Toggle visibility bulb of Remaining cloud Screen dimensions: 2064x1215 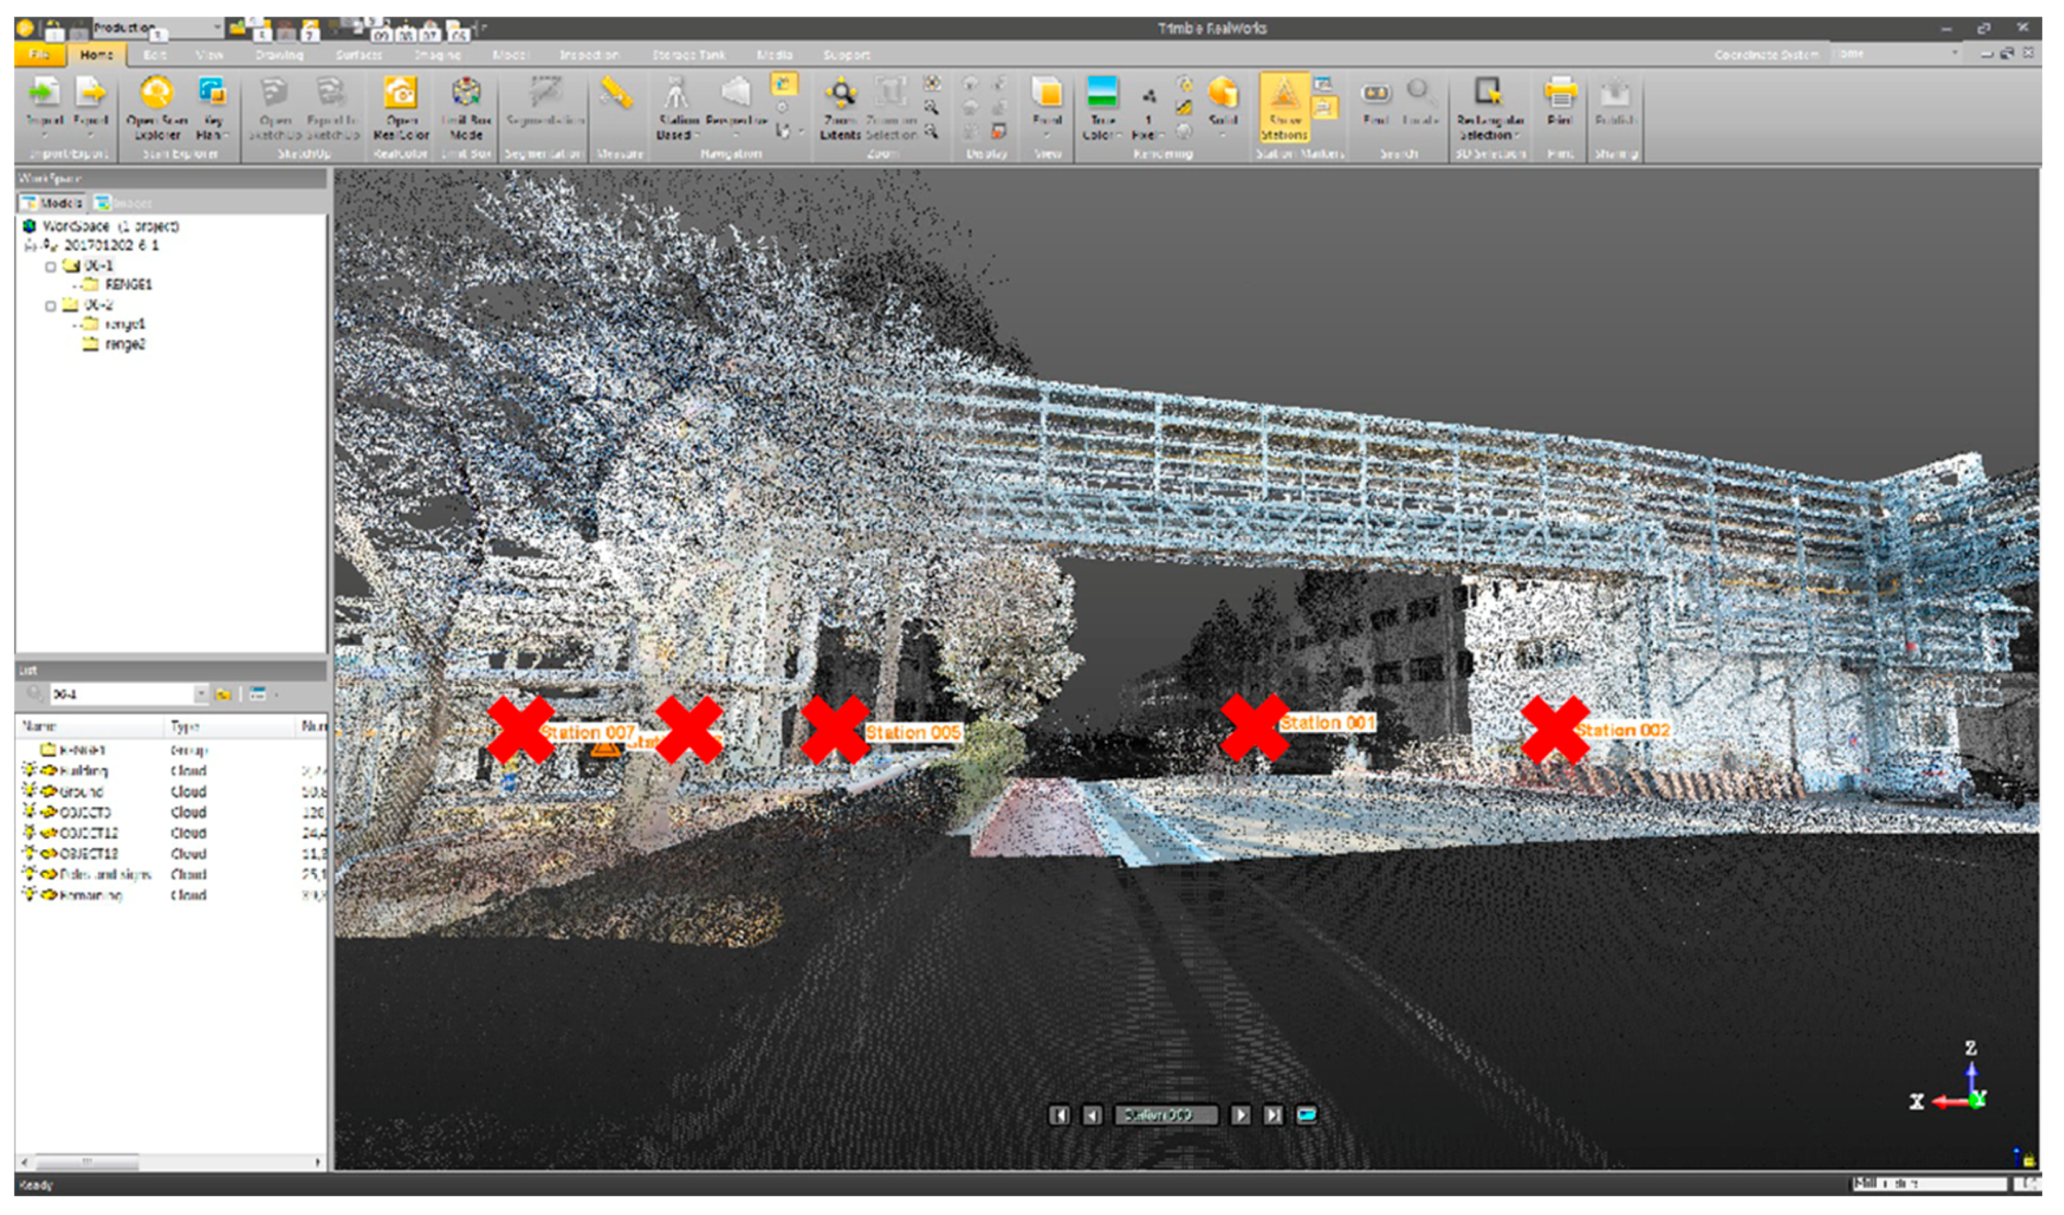(x=29, y=895)
